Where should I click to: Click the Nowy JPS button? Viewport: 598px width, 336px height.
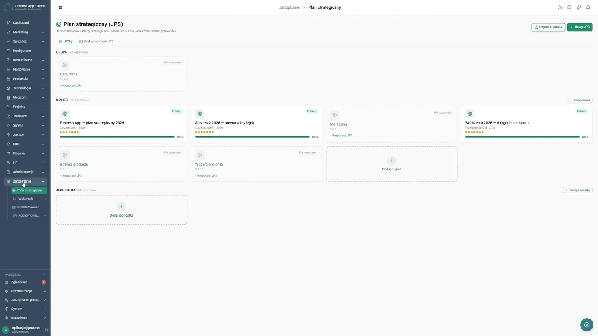coord(580,27)
